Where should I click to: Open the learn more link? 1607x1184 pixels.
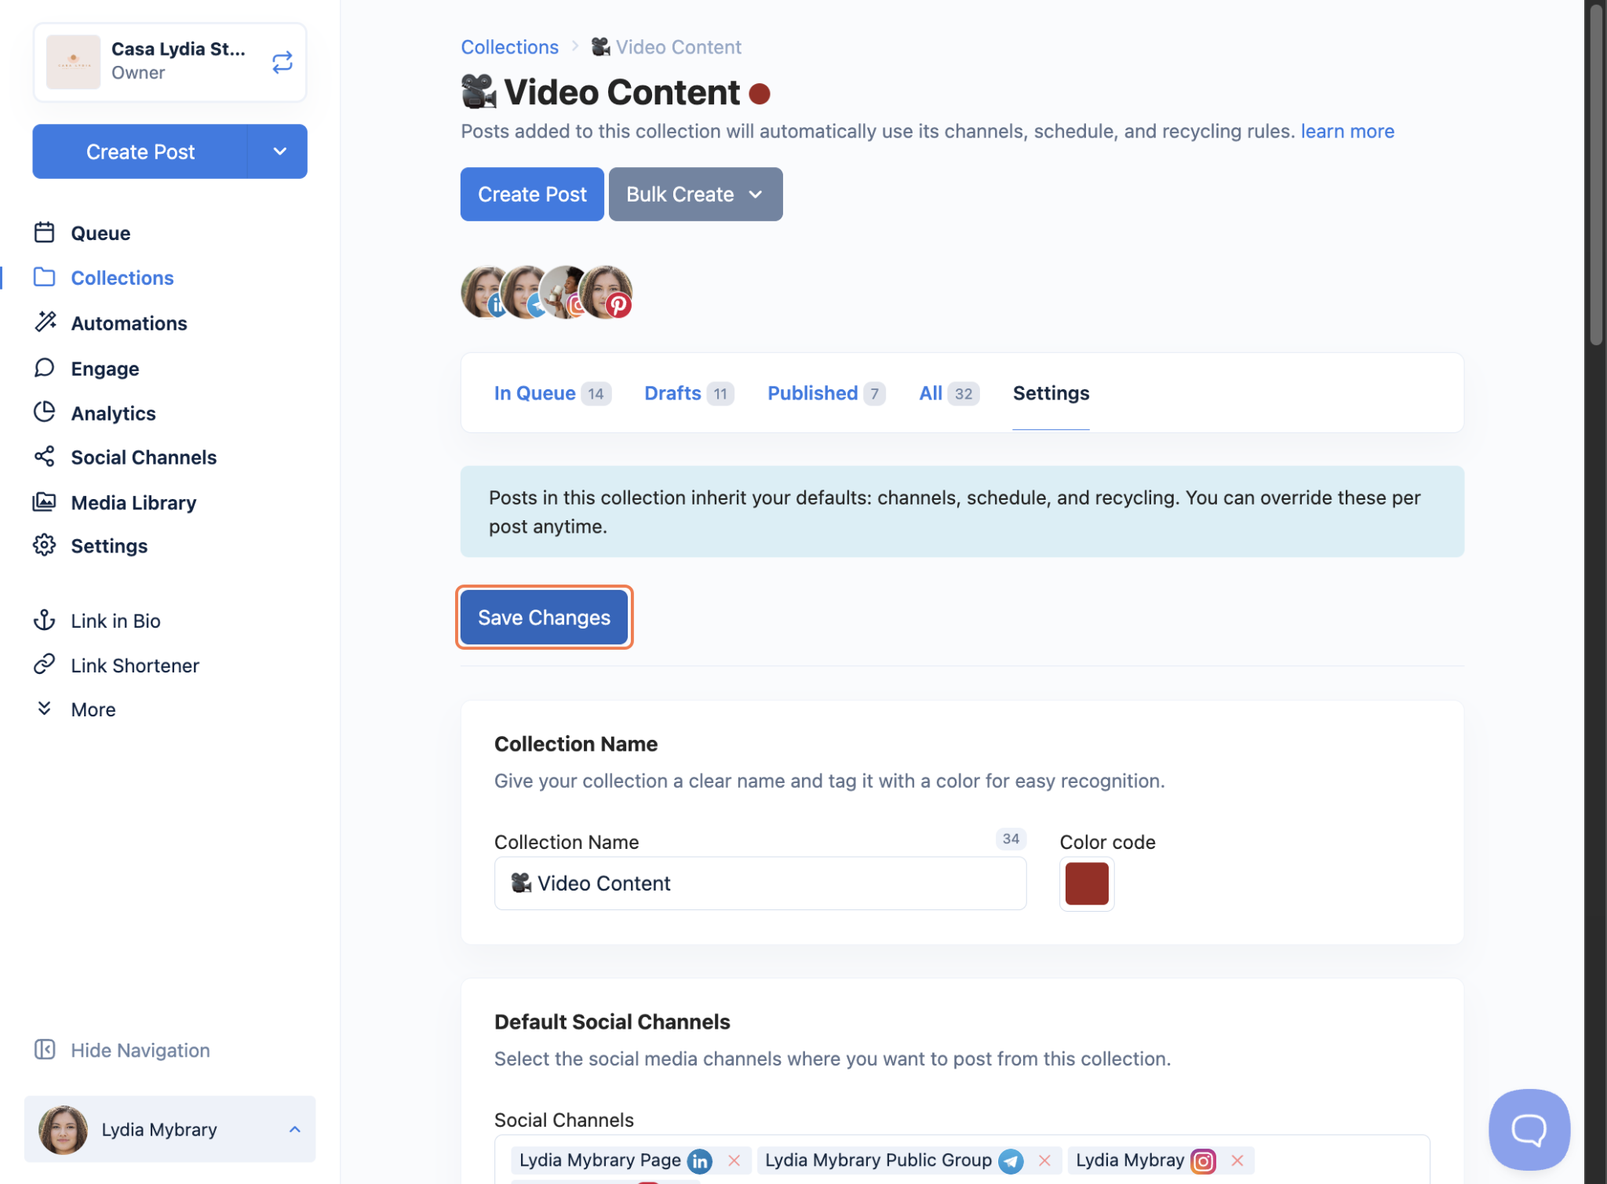1347,131
